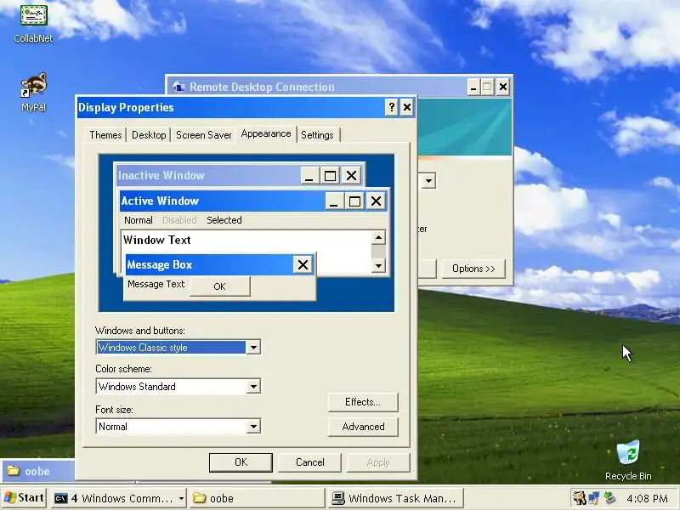Close the Display Properties dialog
Screen dimensions: 680x510
click(407, 107)
